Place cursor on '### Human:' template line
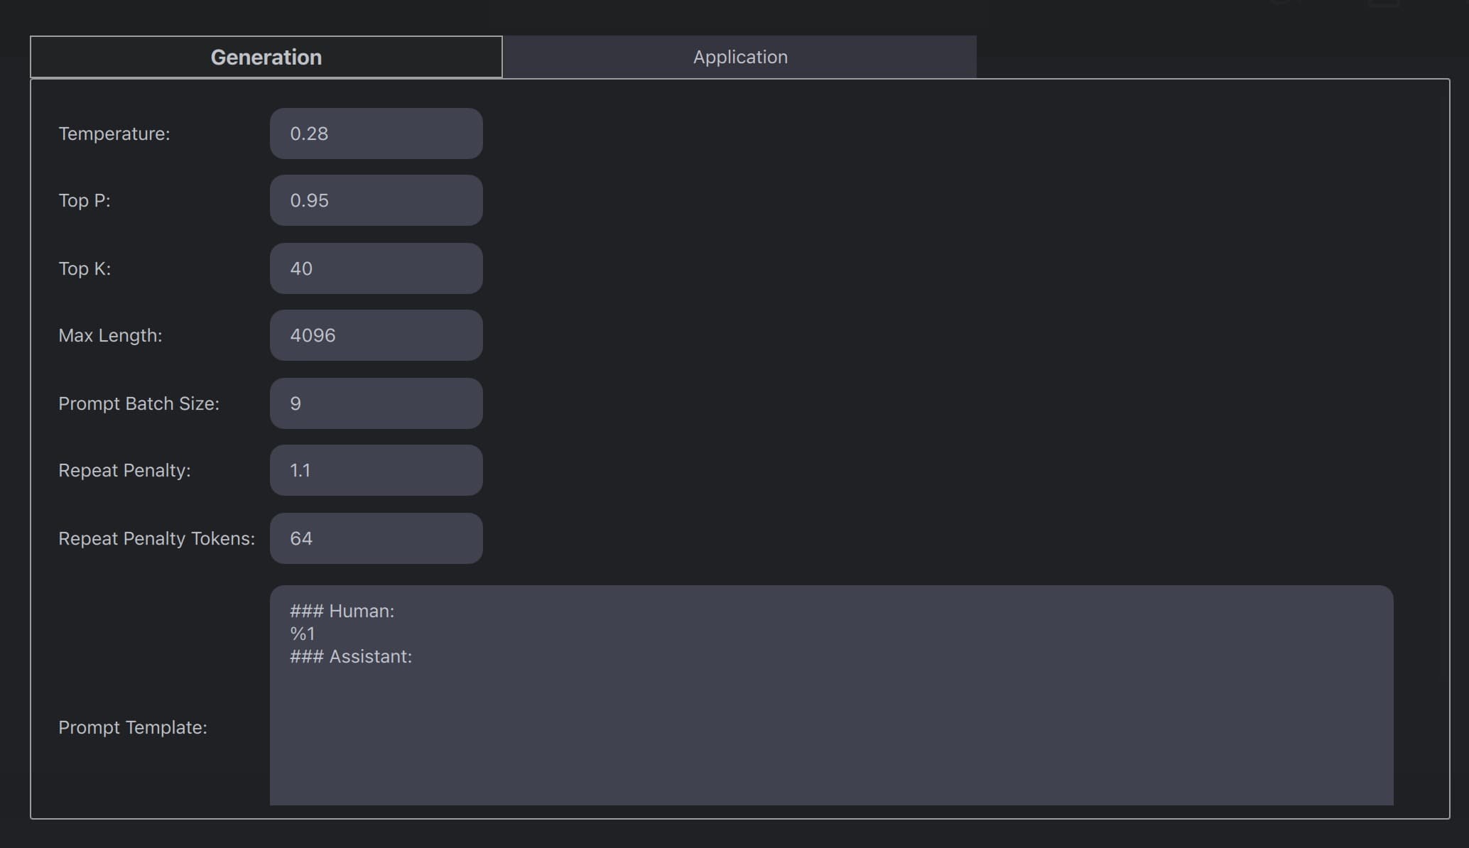The height and width of the screenshot is (848, 1469). (x=342, y=611)
